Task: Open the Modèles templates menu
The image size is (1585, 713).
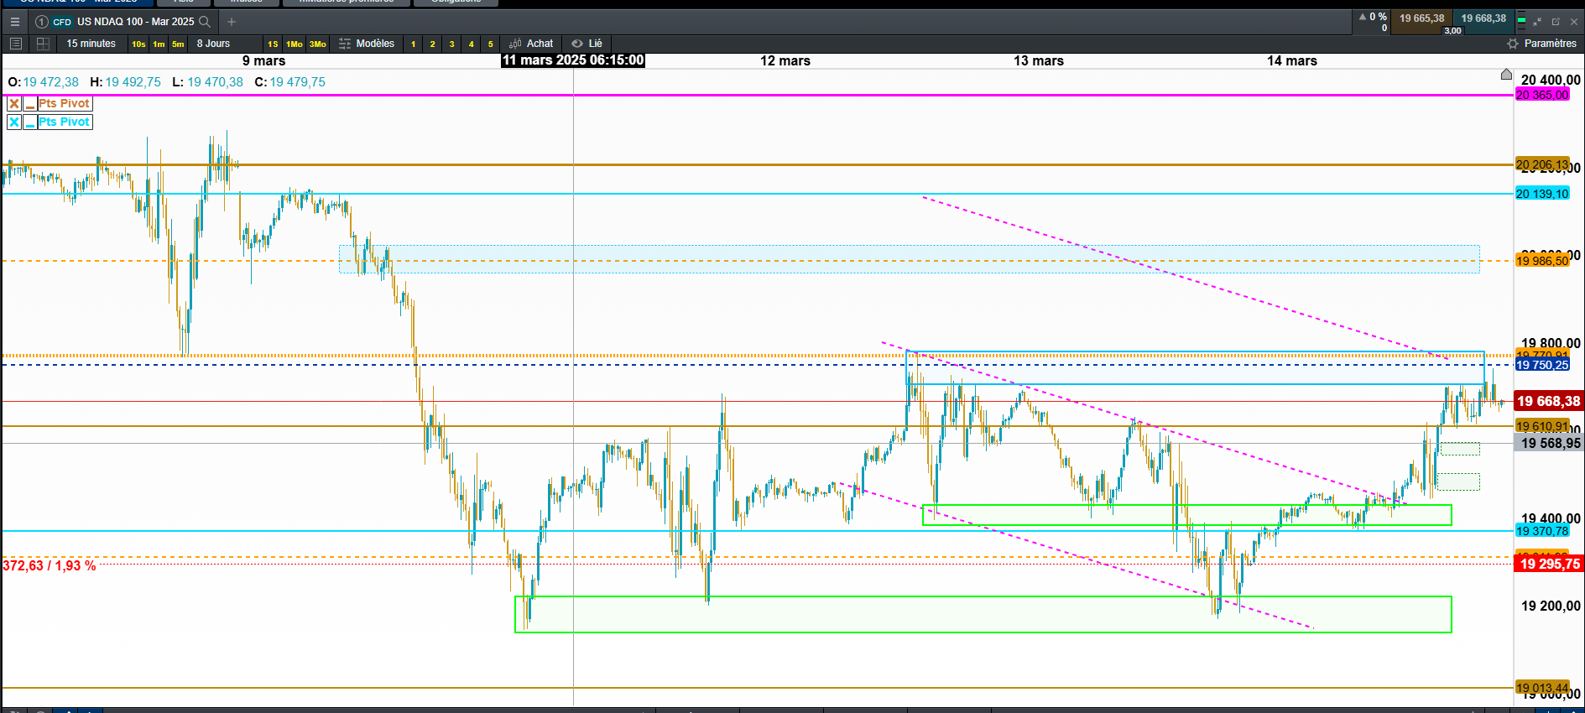Action: point(367,44)
